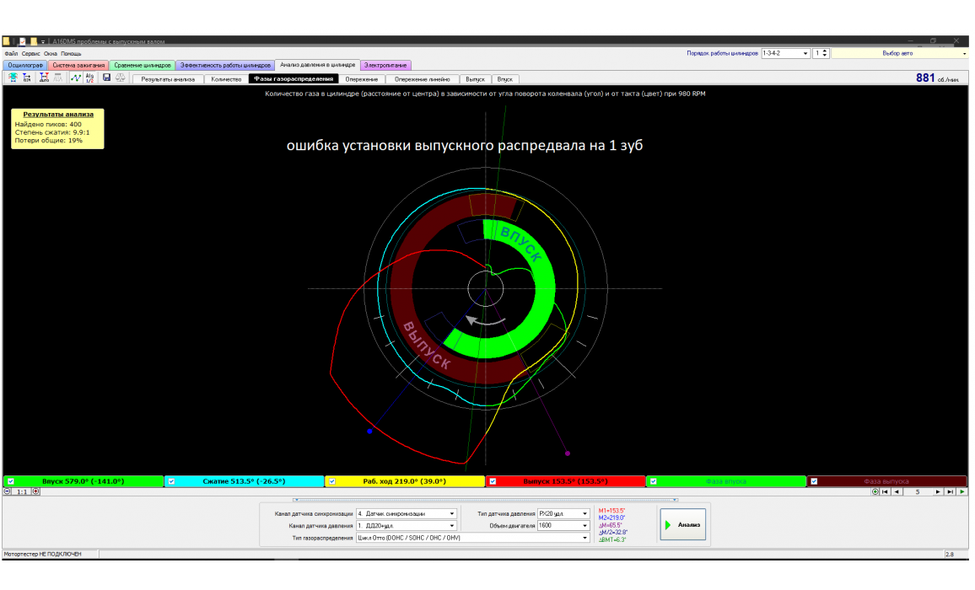Switch to the 'Осциллограф' tab
This screenshot has height=590, width=975.
pyautogui.click(x=24, y=65)
